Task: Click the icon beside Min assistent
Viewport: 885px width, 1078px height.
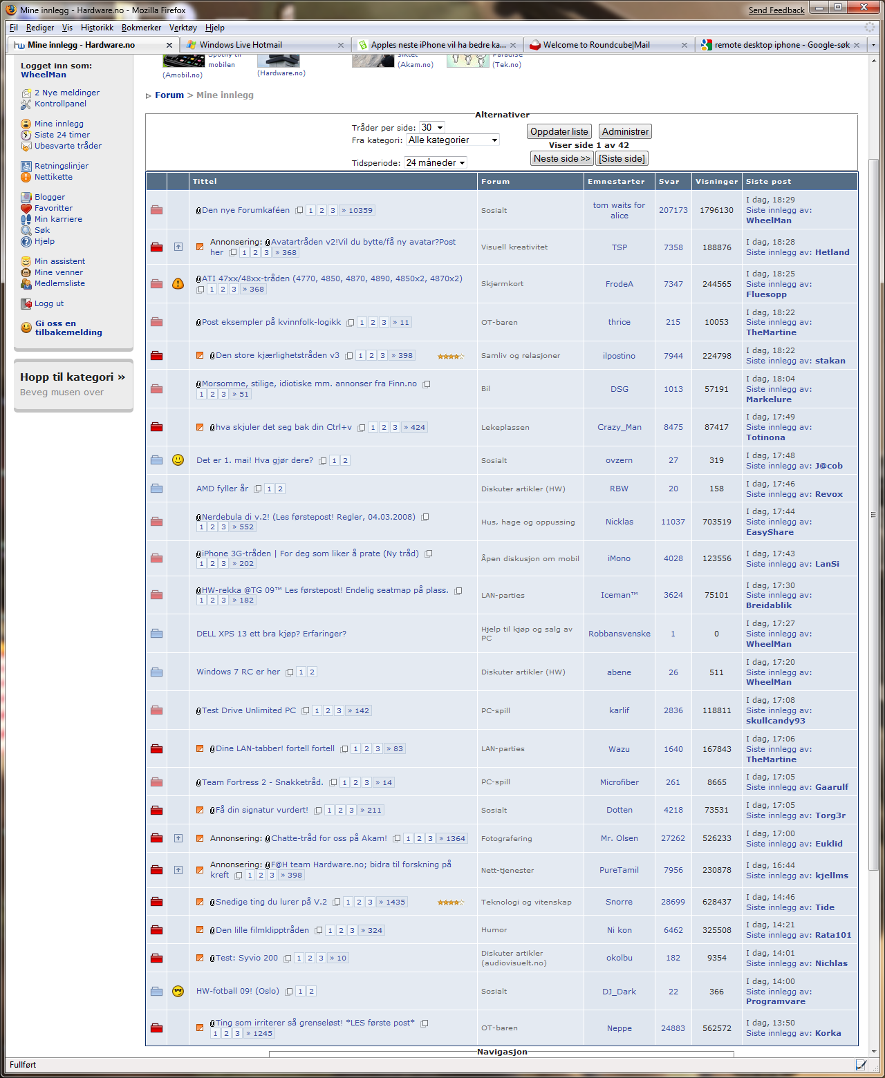Action: click(x=26, y=262)
